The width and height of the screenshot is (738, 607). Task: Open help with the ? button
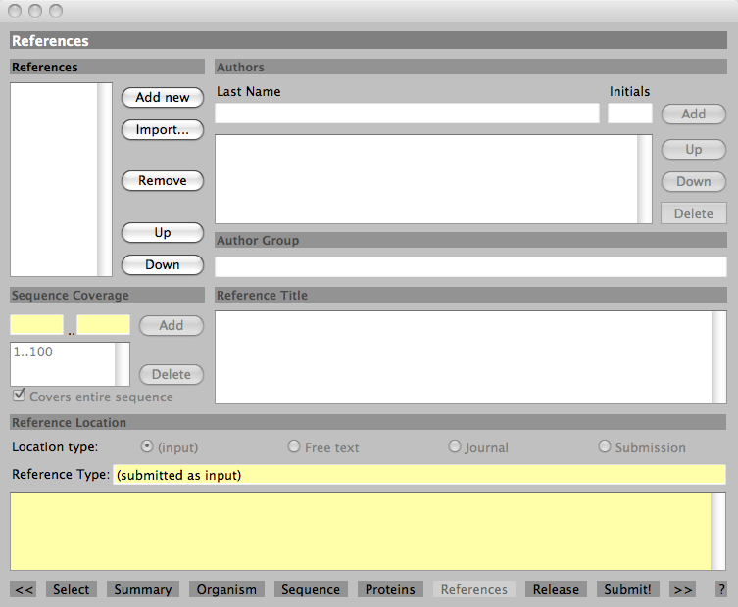click(720, 589)
